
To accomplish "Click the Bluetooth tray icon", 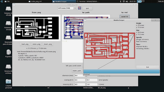I will 120,1.
